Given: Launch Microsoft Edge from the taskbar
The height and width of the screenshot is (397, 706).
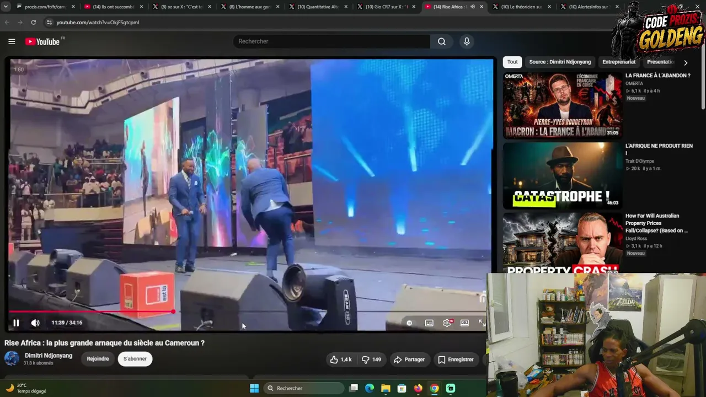Looking at the screenshot, I should 370,388.
